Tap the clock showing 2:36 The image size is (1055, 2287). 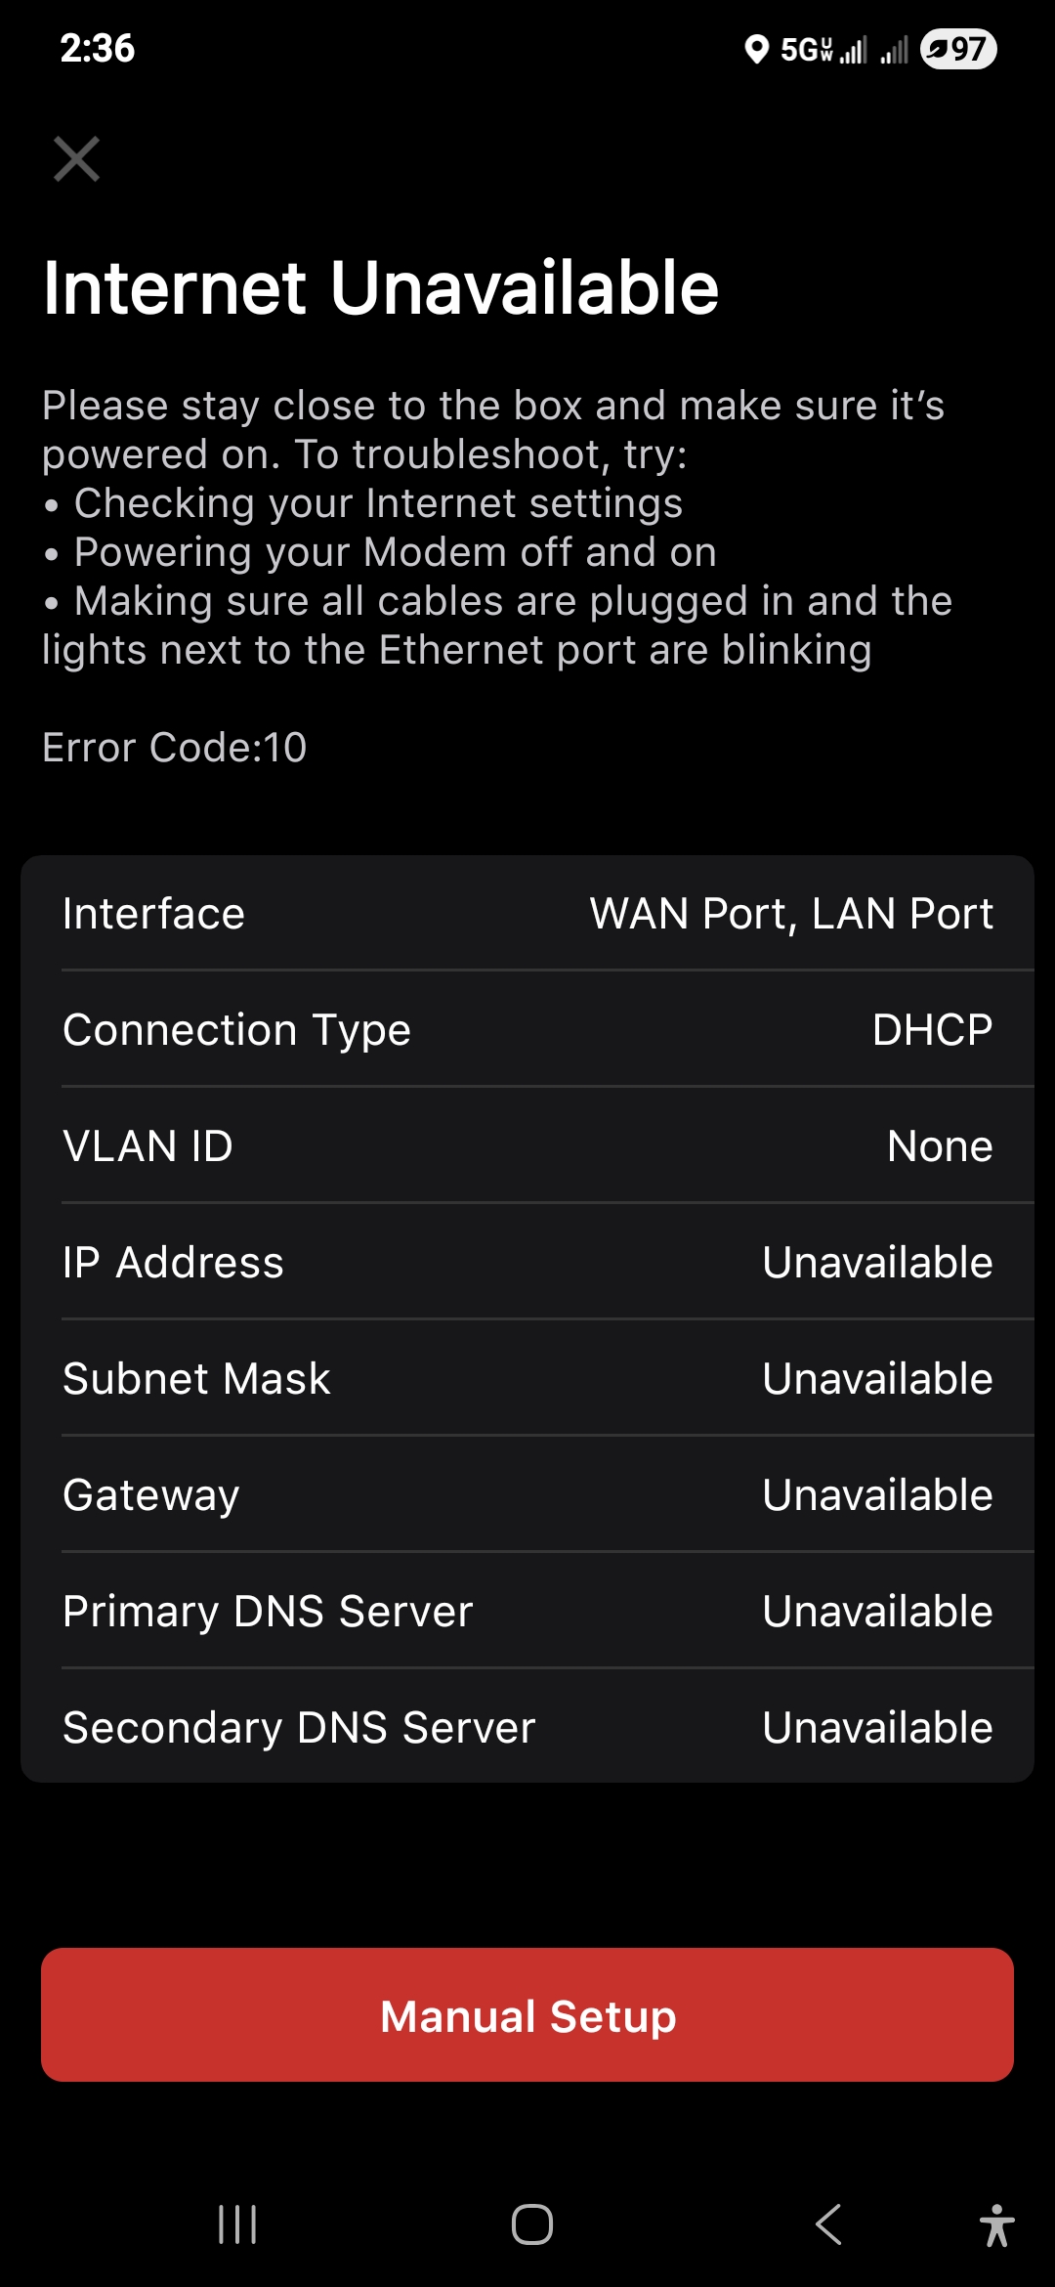[98, 48]
